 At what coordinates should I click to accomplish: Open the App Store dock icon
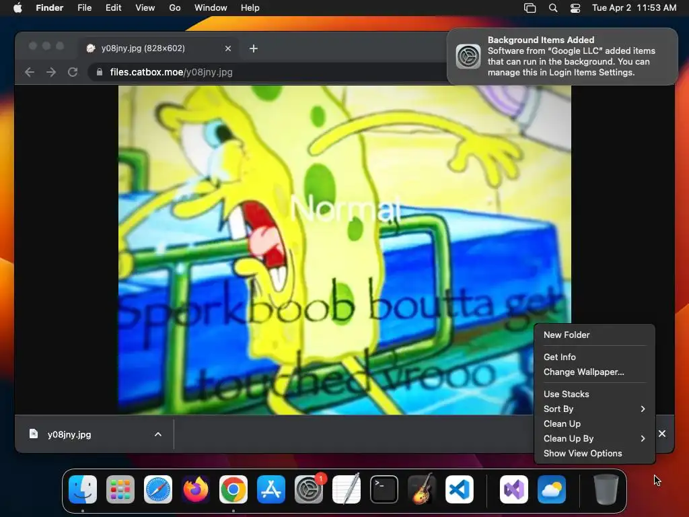point(271,489)
